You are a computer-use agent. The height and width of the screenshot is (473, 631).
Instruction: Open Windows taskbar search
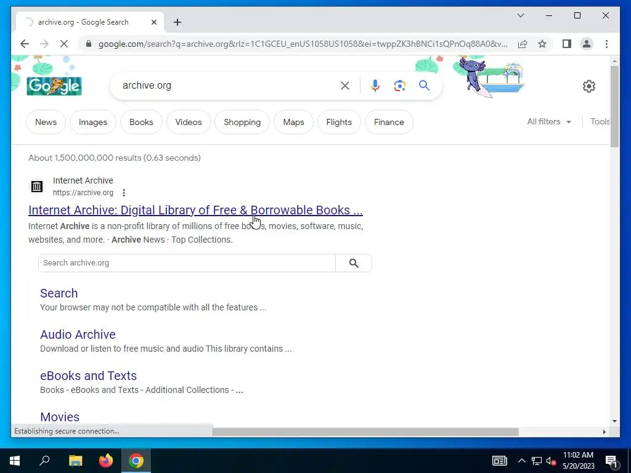pos(44,461)
